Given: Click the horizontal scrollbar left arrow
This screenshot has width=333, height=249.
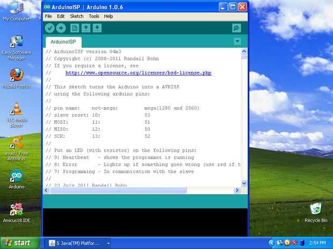Looking at the screenshot, I should 46,190.
